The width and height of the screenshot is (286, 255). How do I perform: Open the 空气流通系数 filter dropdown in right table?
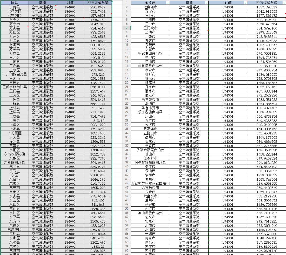pos(284,3)
